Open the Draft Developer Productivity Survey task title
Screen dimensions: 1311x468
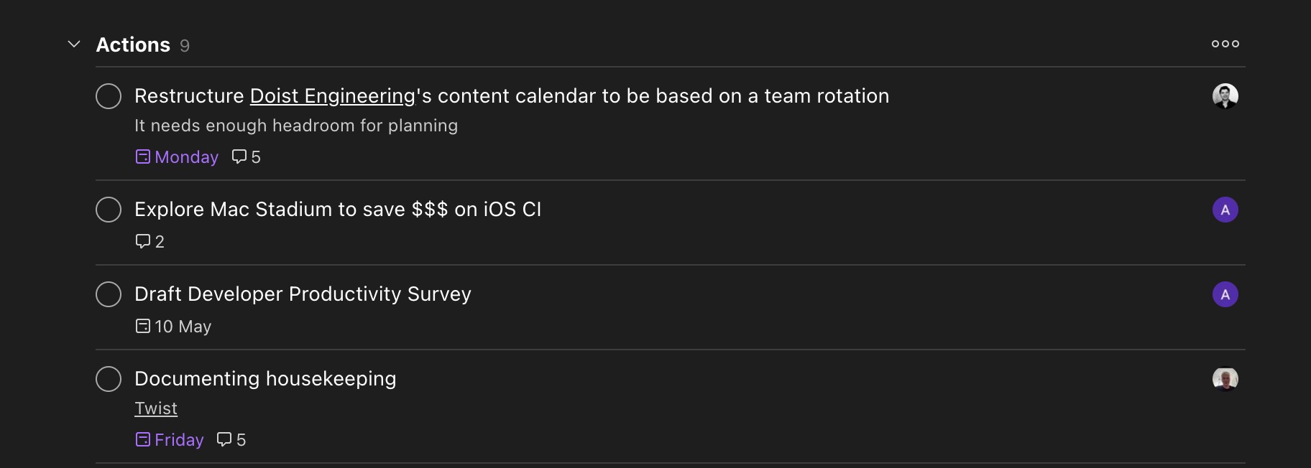pos(303,294)
